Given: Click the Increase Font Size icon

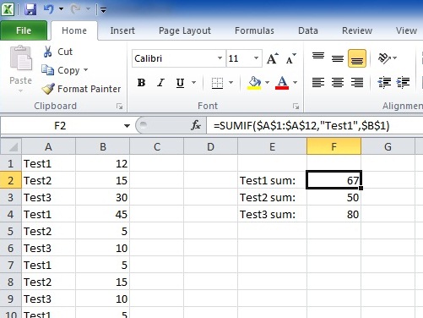Looking at the screenshot, I should coord(273,58).
